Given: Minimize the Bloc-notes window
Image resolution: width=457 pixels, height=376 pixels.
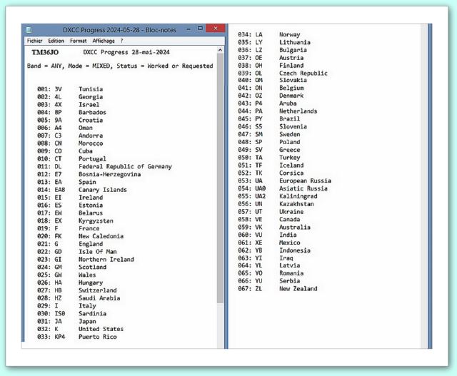Looking at the screenshot, I should 189,29.
